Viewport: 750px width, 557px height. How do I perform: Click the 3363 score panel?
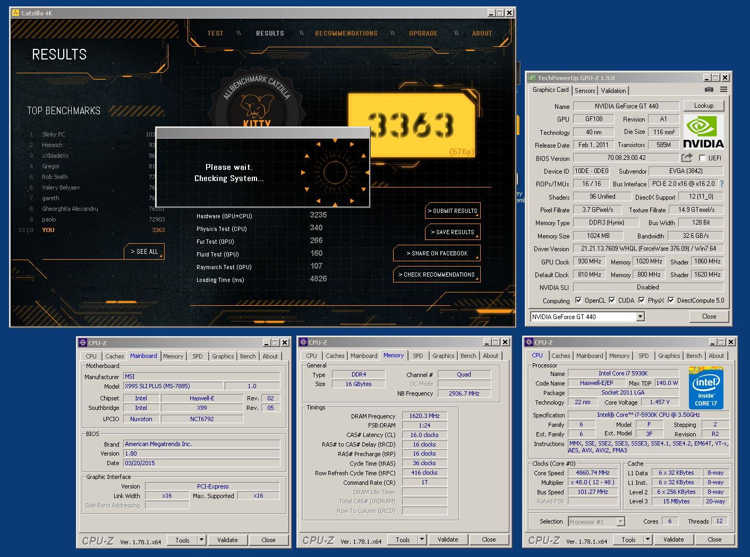[x=411, y=126]
